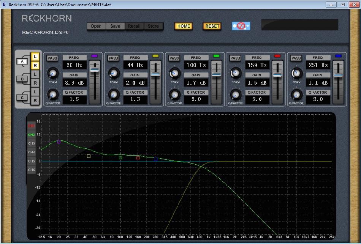Click the Q FACTOR knob of the 100 Hz band
The image size is (361, 244).
point(174,95)
